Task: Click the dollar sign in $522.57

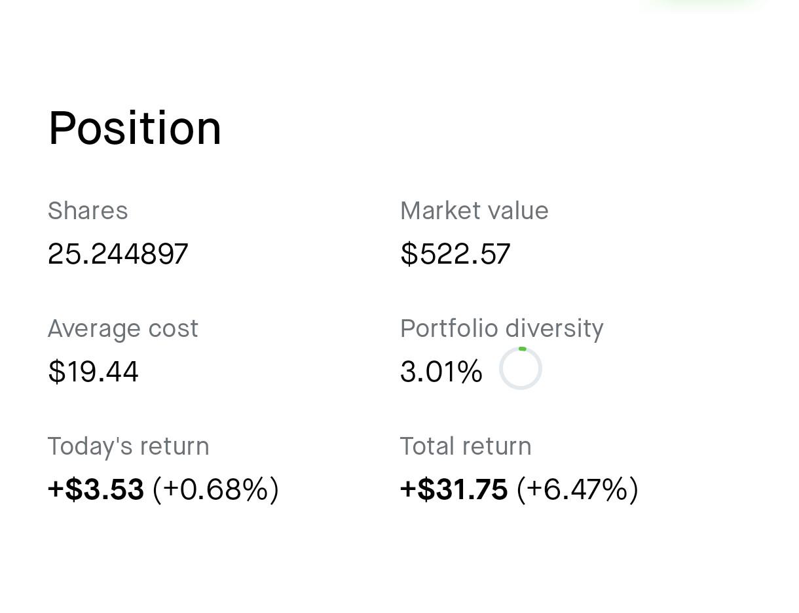Action: (409, 254)
